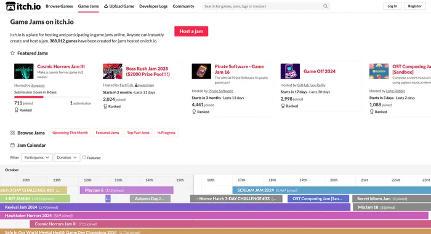Image resolution: width=431 pixels, height=234 pixels.
Task: Click Ranked ribbon icon under Pirate Software
Action: pyautogui.click(x=194, y=112)
